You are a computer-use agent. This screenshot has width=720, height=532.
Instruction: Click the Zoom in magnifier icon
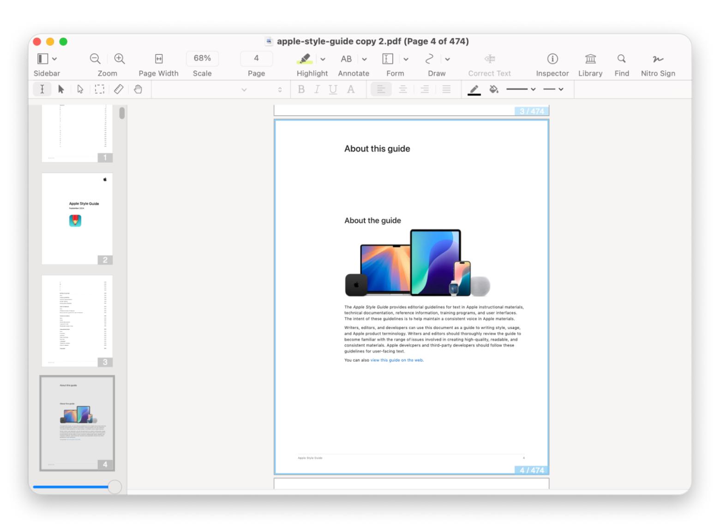120,59
